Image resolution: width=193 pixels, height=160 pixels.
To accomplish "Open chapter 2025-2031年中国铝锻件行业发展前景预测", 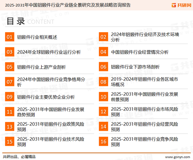I will [145, 97].
